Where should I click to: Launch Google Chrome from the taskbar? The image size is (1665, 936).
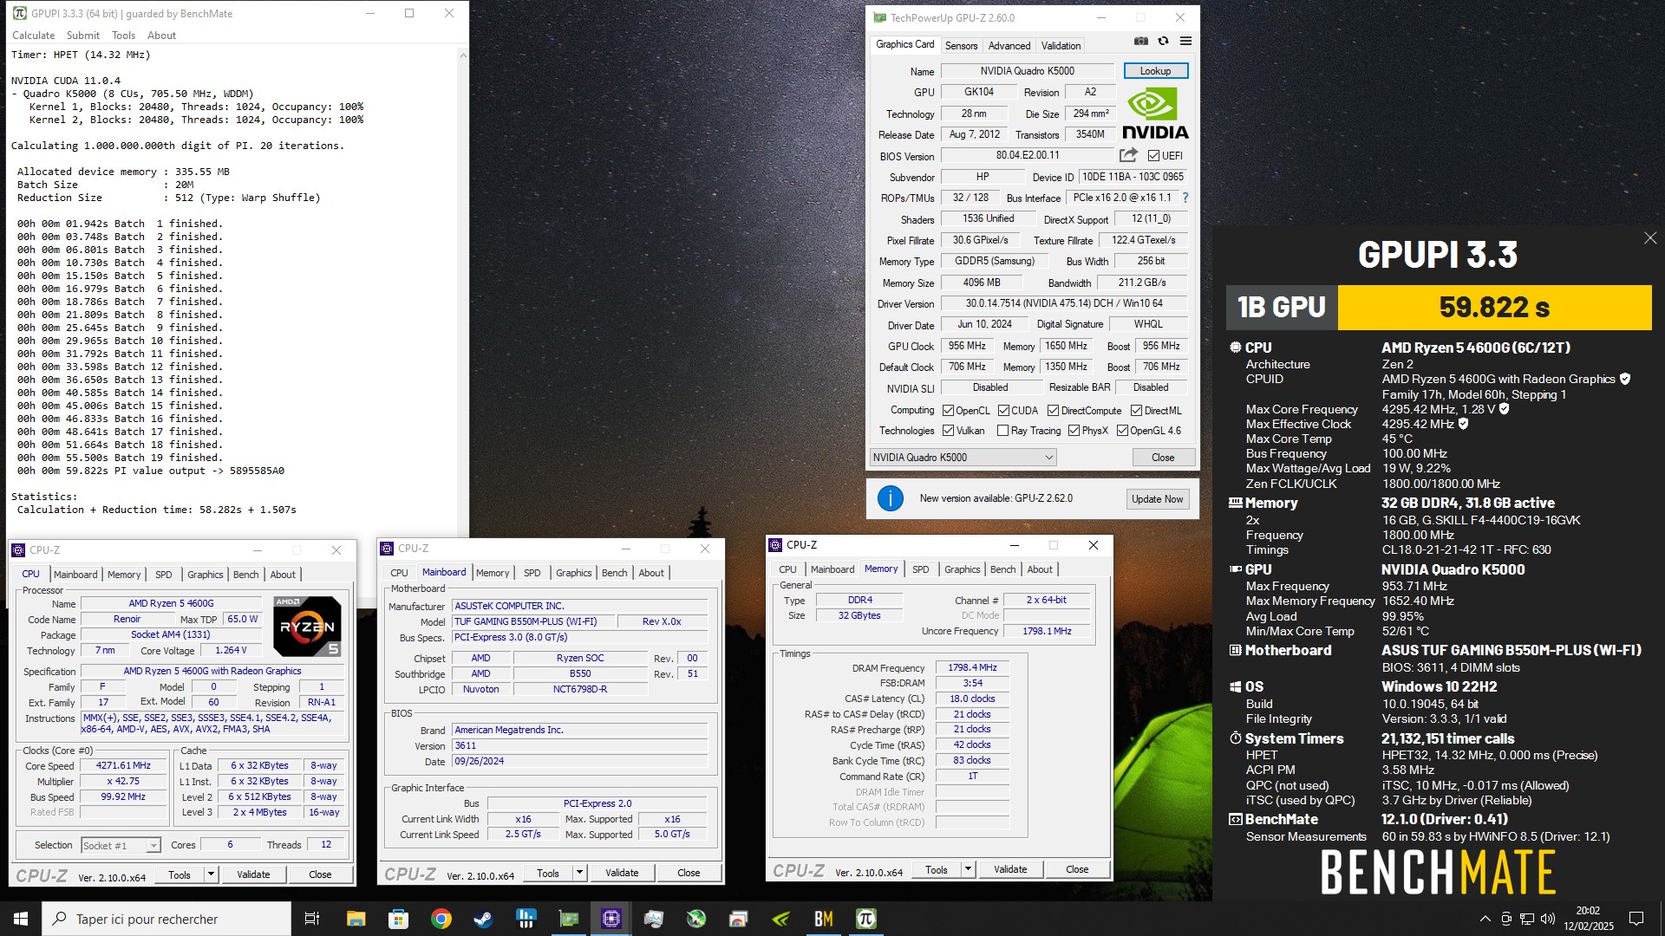[x=441, y=919]
